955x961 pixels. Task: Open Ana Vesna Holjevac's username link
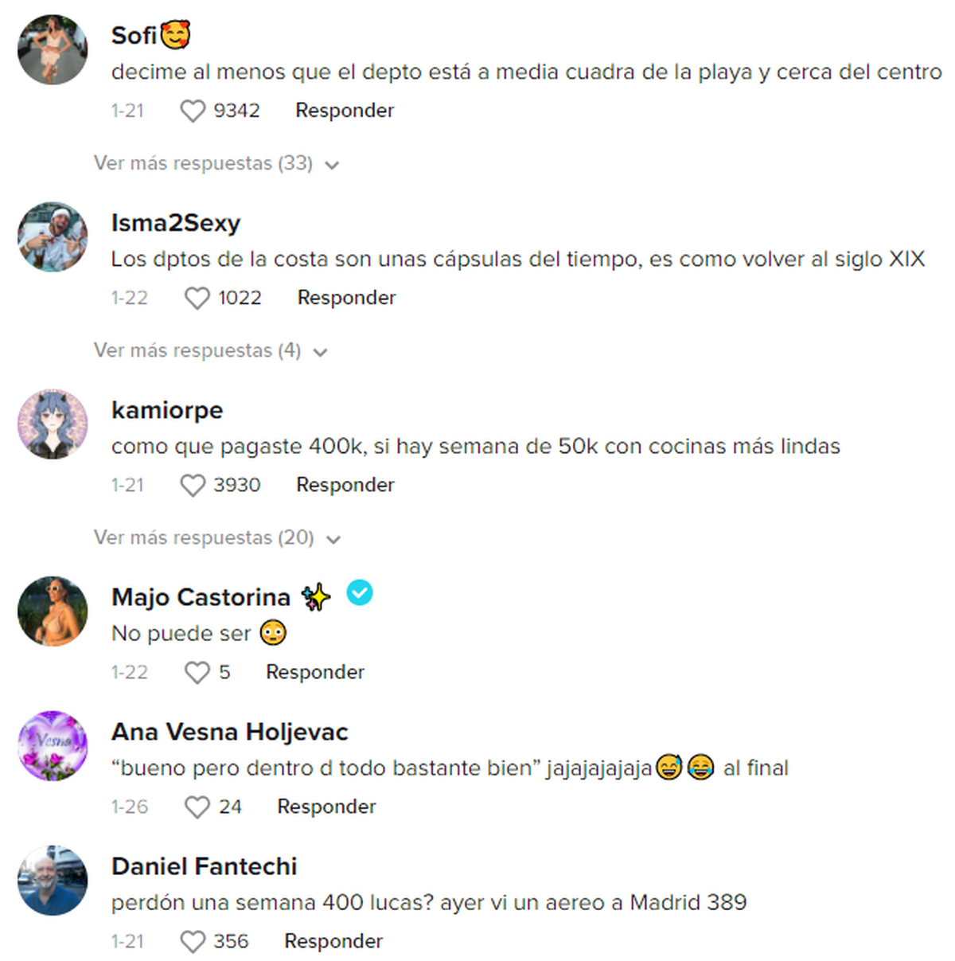click(230, 732)
